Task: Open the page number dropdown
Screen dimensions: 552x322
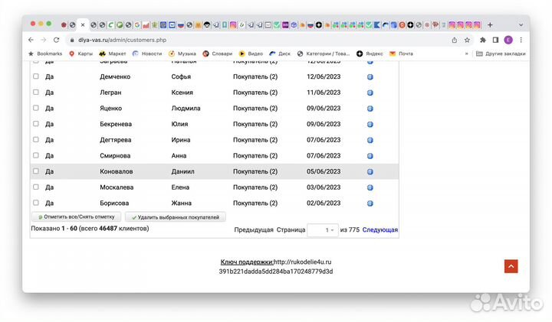Action: click(322, 229)
